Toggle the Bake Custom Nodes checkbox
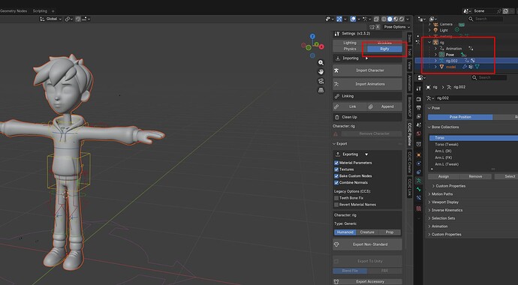Screen dimensions: 518x285 click(336, 176)
